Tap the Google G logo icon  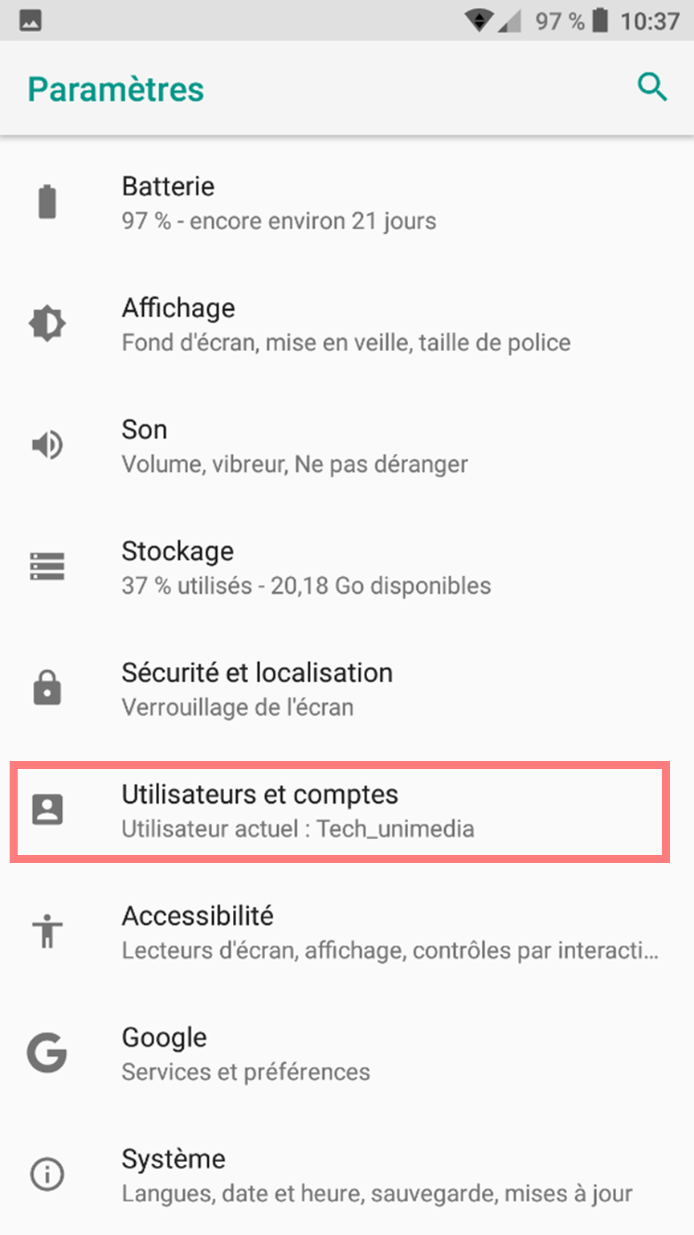click(x=47, y=1053)
